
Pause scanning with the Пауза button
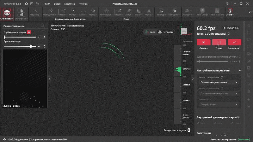point(219,42)
